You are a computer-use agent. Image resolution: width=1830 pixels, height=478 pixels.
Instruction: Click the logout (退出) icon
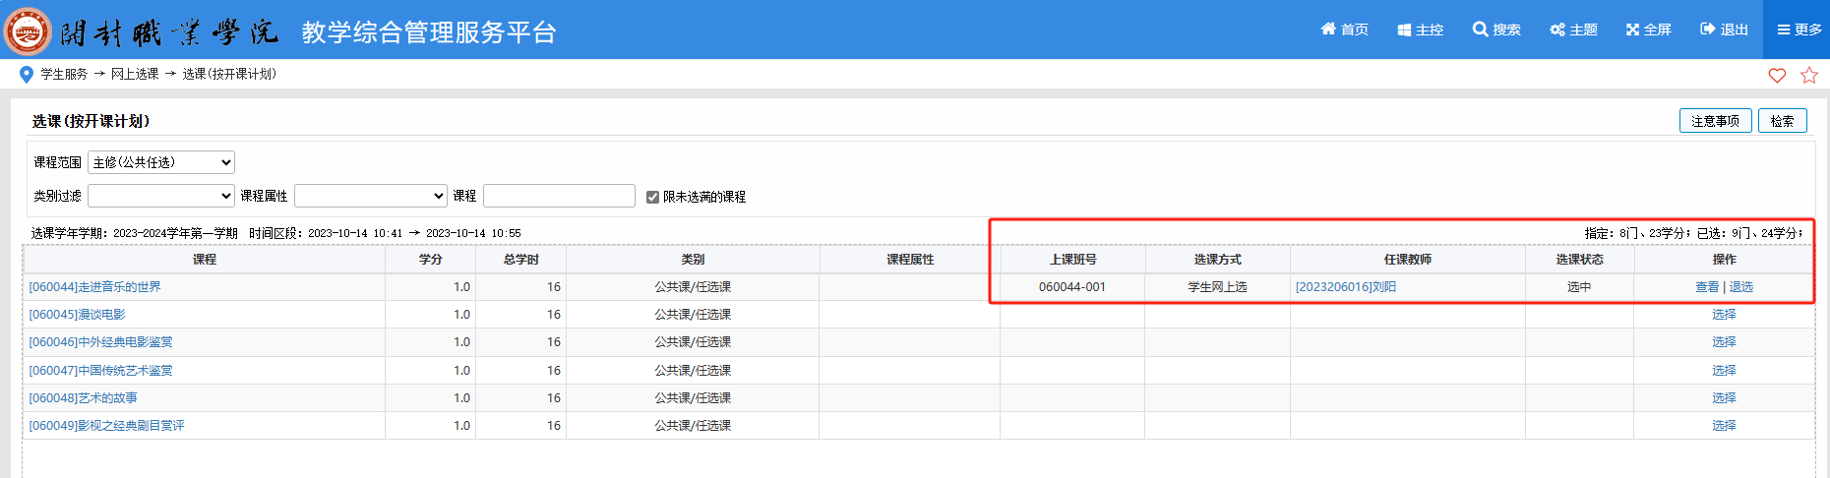1707,30
